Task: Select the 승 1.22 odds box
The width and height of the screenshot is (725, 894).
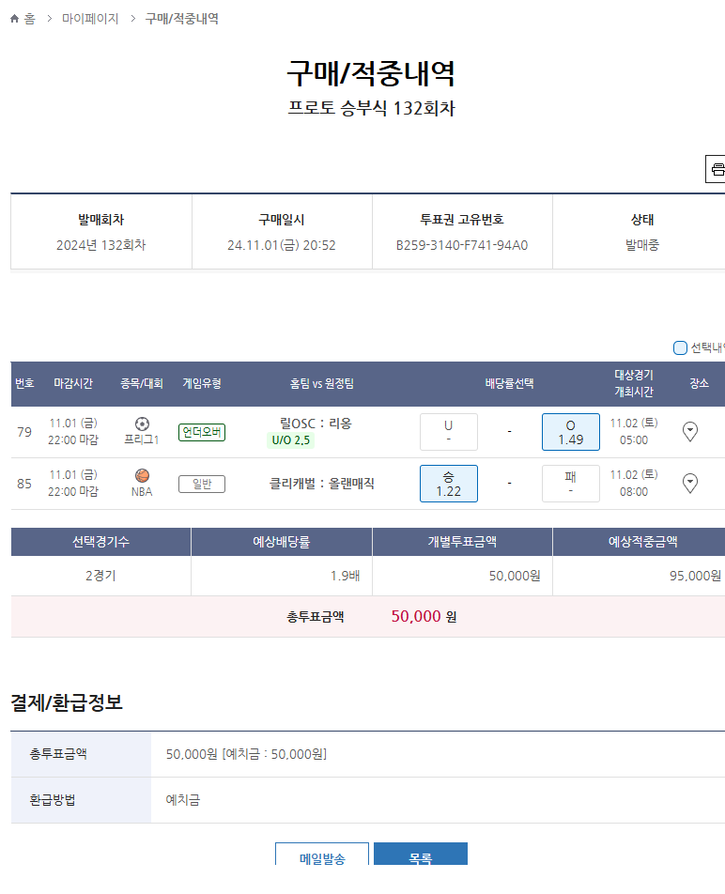Action: (448, 484)
